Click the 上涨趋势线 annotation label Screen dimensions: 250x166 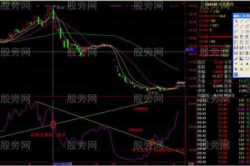point(140,109)
